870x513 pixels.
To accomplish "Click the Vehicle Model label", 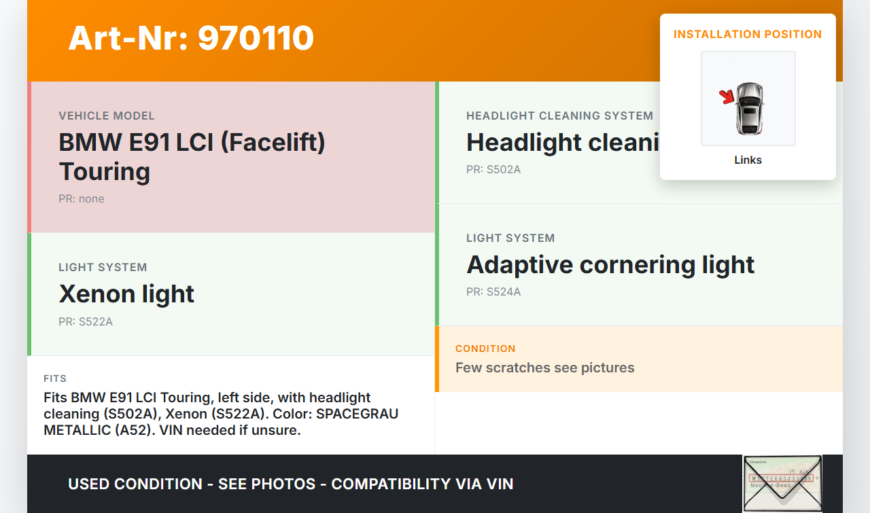I will 107,116.
